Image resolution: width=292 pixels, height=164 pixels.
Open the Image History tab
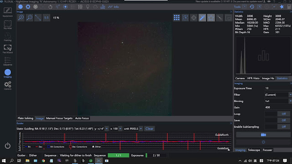pos(268,78)
